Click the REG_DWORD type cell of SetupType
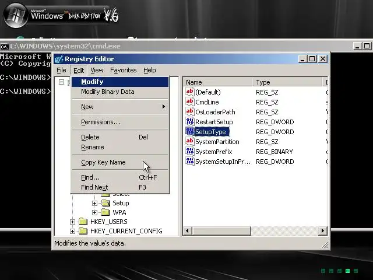Viewport: 373px width, 280px height. click(x=275, y=132)
